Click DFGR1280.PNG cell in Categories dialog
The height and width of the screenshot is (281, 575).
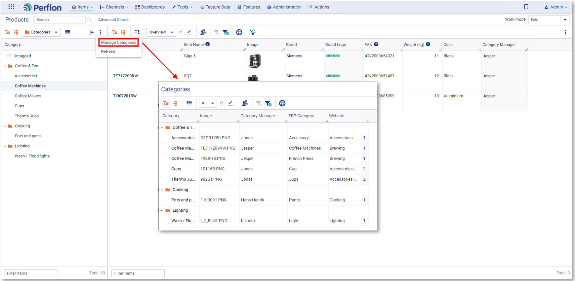click(219, 138)
